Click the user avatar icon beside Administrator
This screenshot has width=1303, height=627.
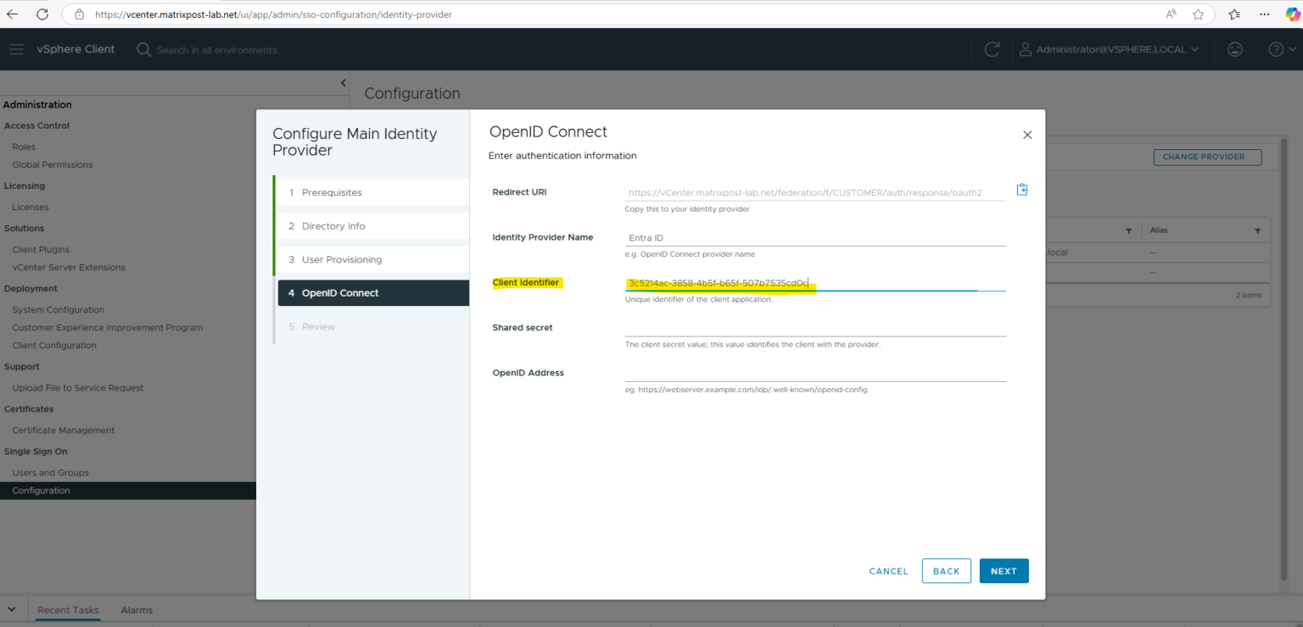pyautogui.click(x=1025, y=49)
